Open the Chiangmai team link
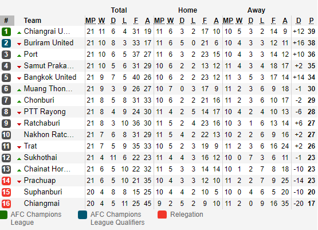This screenshot has width=318, height=230. click(42, 203)
